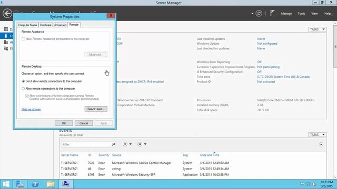Screen dimensions: 337x189
Task: Expand the Events filter section chevron
Action: 321,144
